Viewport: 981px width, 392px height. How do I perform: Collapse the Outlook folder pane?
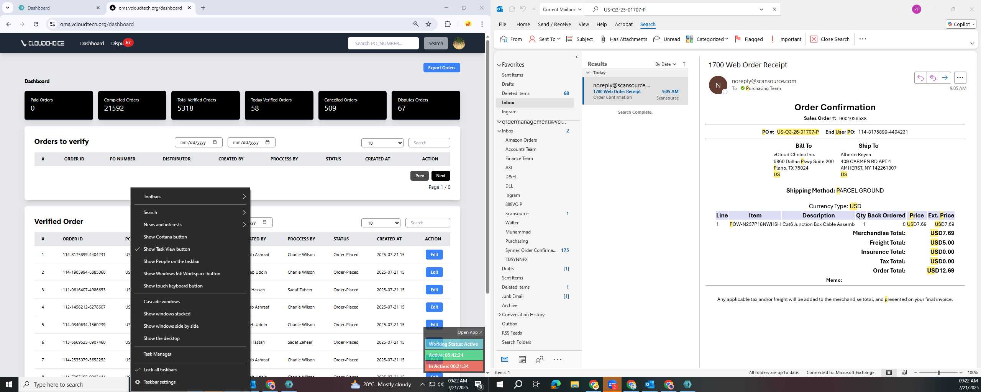click(x=576, y=57)
